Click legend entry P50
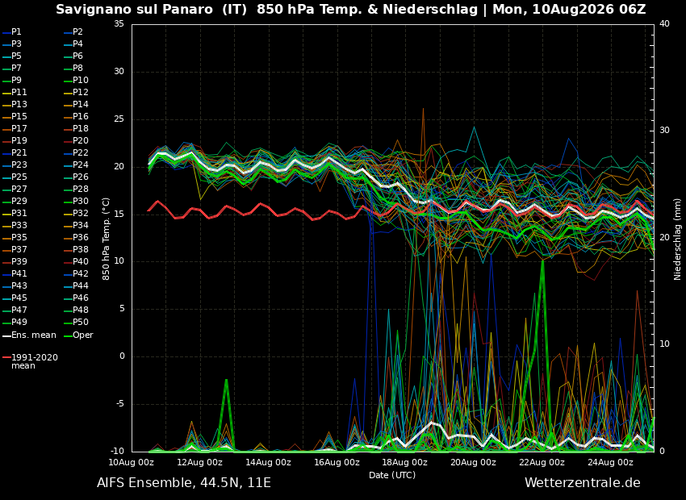 [x=76, y=322]
